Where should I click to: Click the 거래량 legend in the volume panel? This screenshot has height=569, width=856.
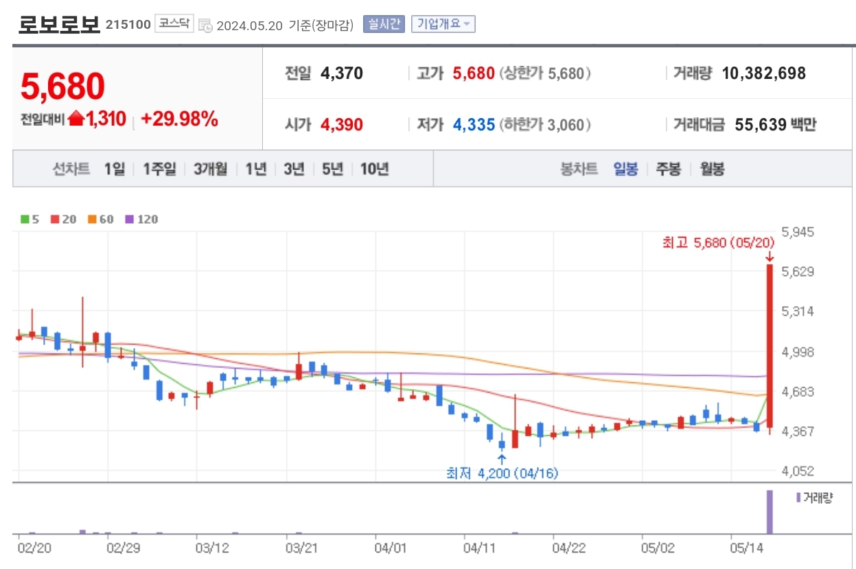pos(814,498)
